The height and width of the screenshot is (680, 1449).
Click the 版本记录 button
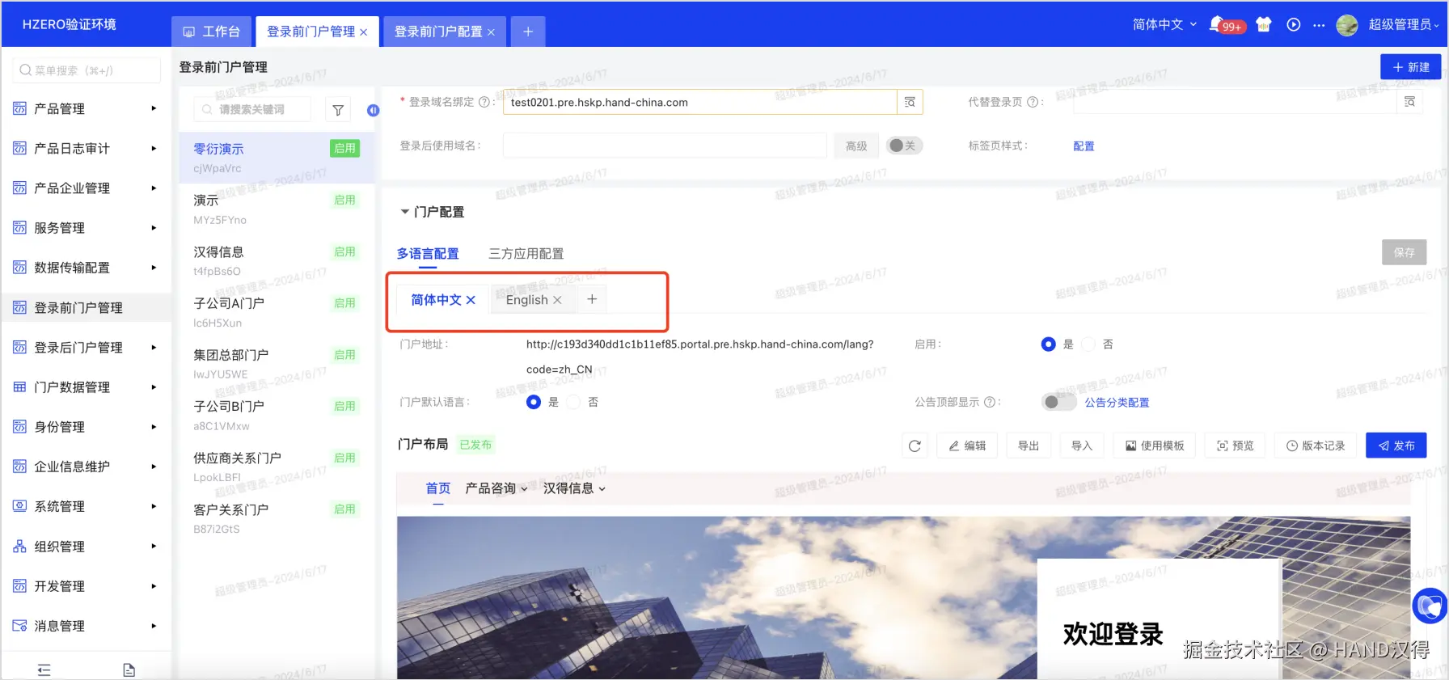click(x=1316, y=446)
